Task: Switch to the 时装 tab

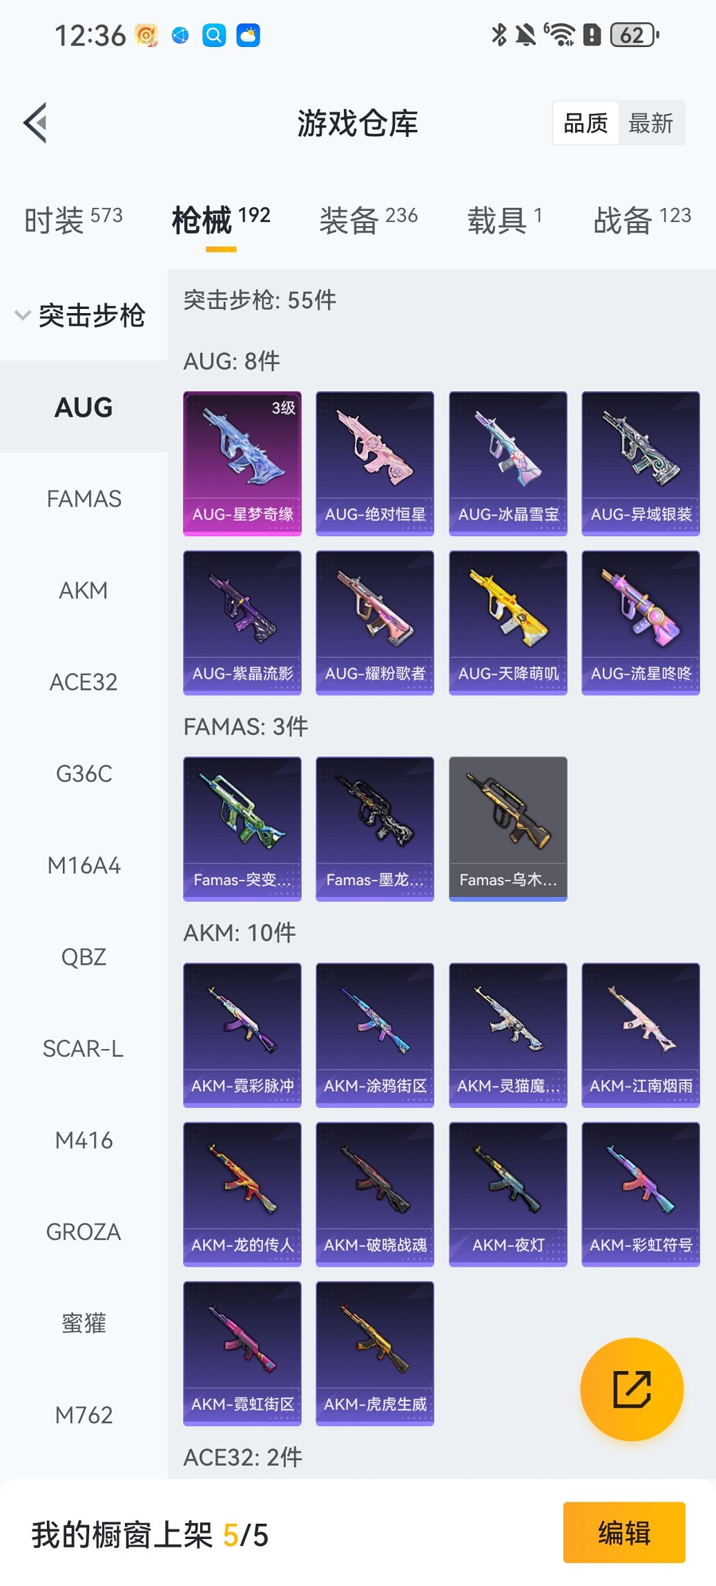Action: [x=73, y=220]
